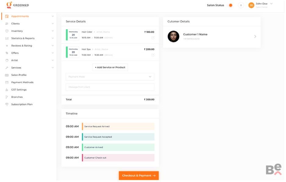This screenshot has width=286, height=182.
Task: Toggle the Salon Status switch
Action: tap(230, 5)
